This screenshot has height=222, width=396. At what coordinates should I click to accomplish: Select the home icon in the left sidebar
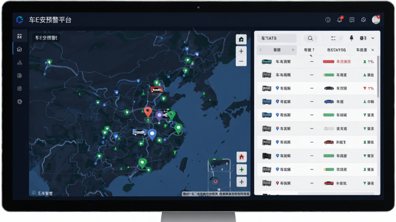(x=19, y=49)
